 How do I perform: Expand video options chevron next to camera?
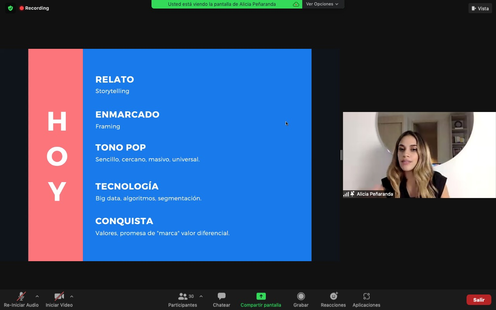pyautogui.click(x=72, y=296)
